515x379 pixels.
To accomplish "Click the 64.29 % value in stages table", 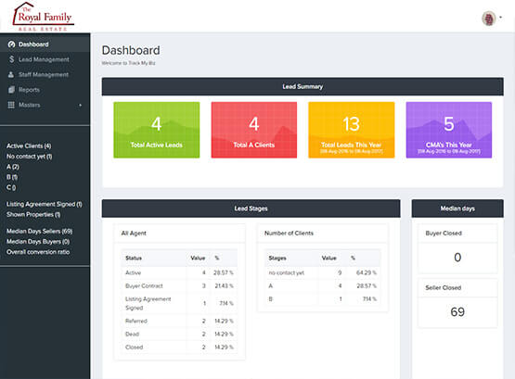I will click(x=367, y=272).
